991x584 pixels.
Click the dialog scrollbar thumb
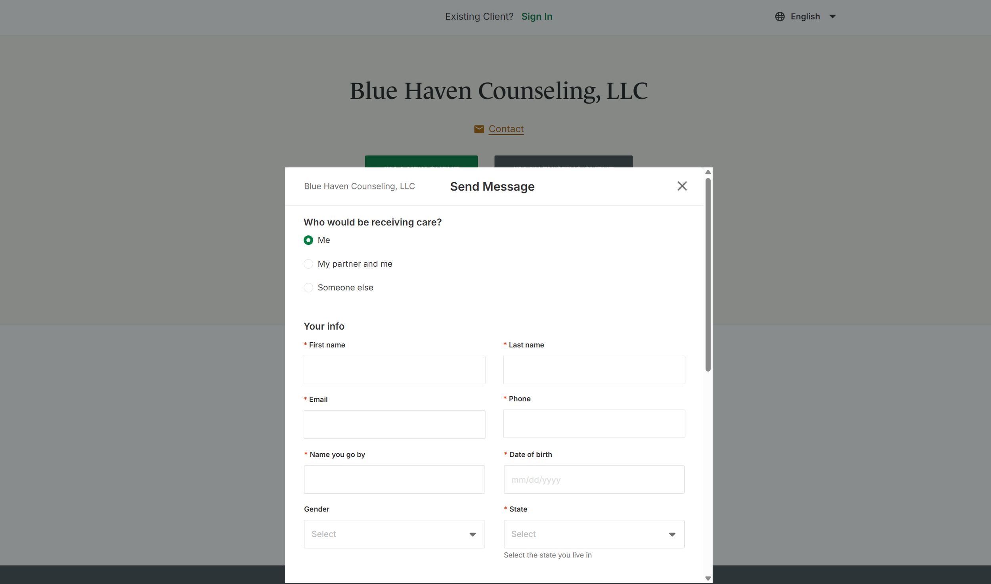[x=708, y=275]
